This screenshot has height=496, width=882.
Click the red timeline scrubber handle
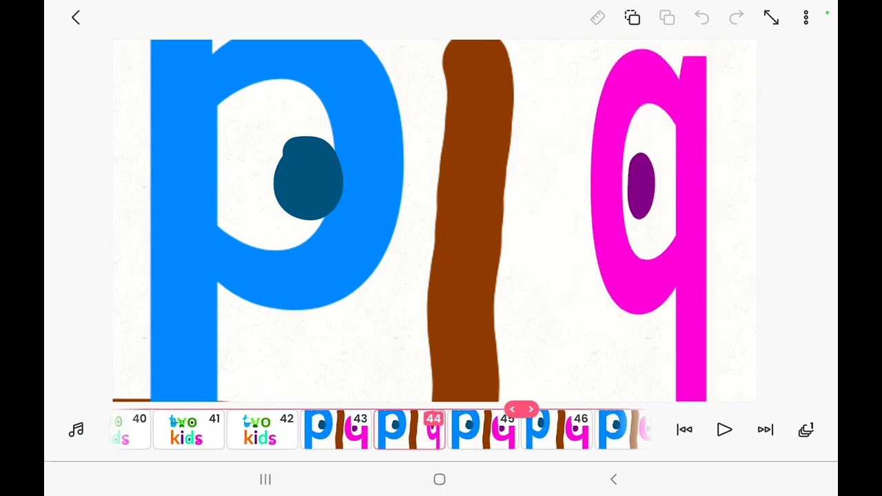click(521, 409)
